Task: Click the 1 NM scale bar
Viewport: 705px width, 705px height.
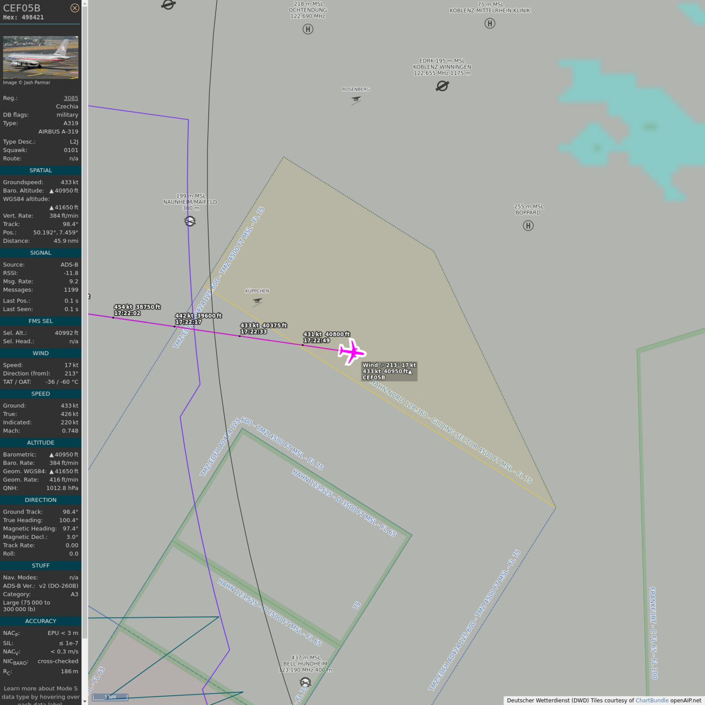Action: [110, 697]
